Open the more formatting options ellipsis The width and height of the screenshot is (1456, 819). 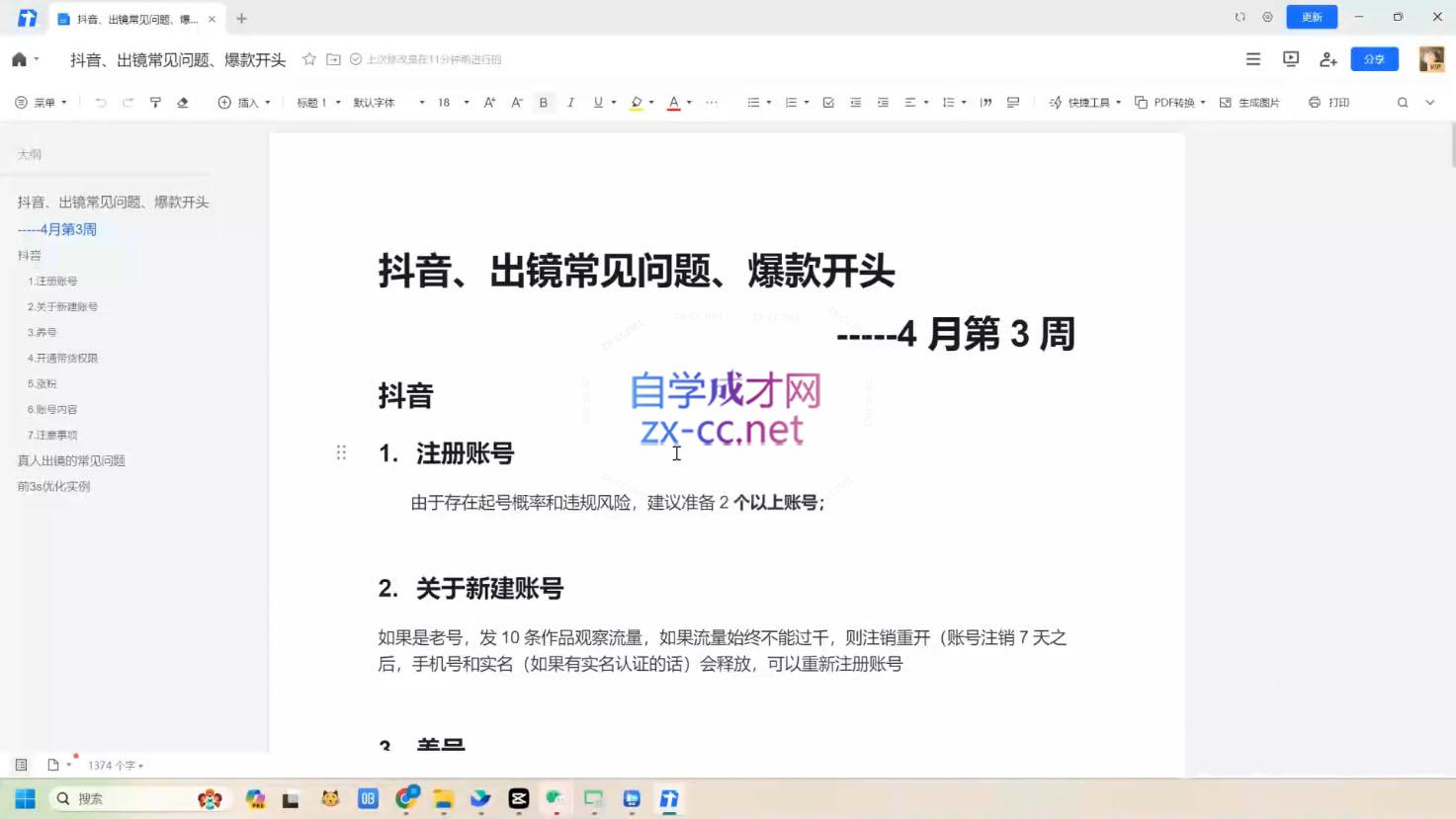(x=712, y=103)
